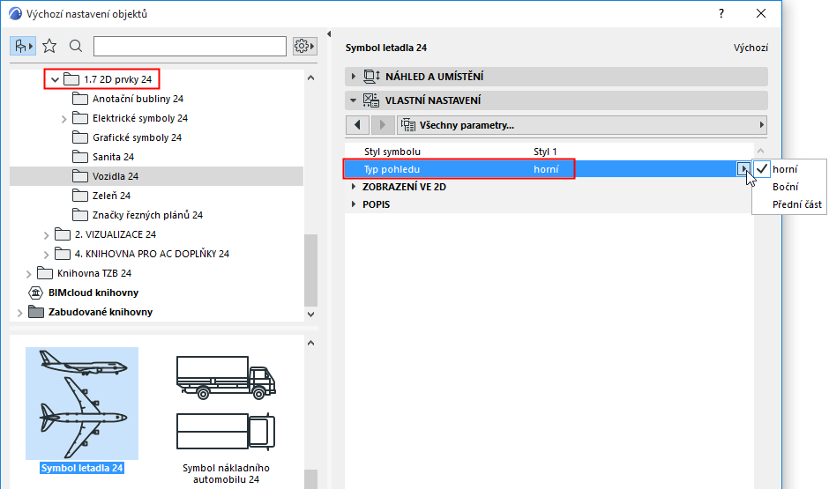This screenshot has height=489, width=829.
Task: Show favorites with the star icon
Action: pyautogui.click(x=49, y=47)
